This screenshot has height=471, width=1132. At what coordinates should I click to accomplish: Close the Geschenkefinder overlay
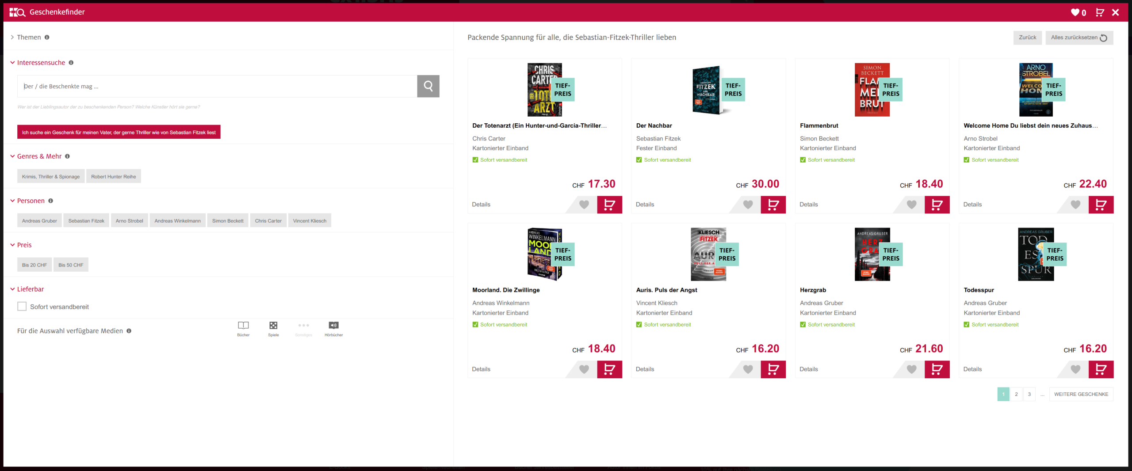1116,12
